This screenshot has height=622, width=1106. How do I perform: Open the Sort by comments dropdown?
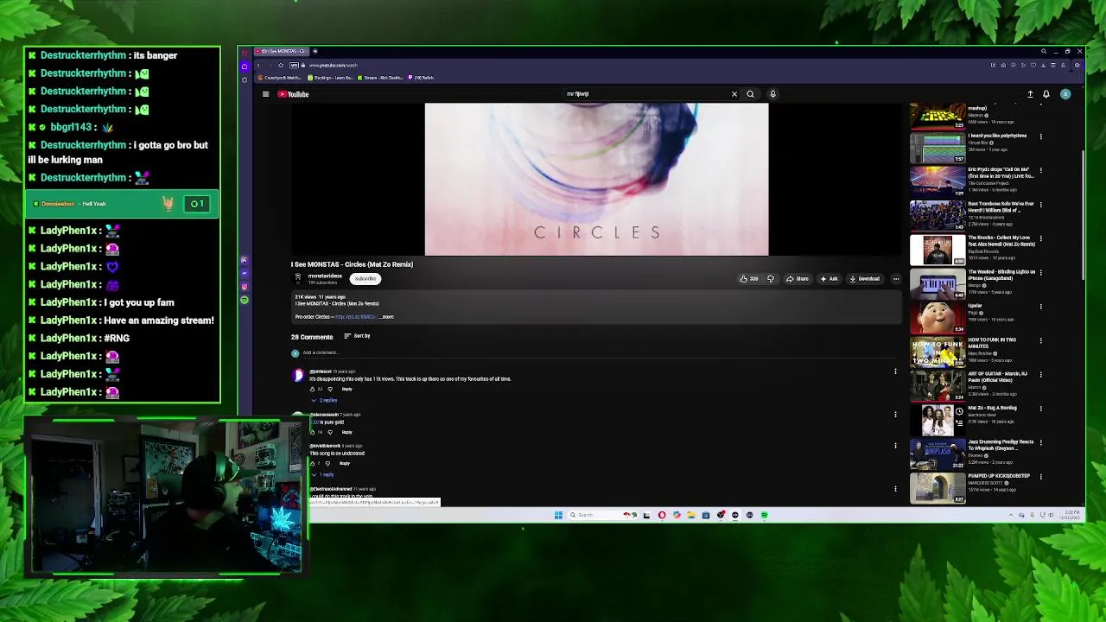pos(357,336)
